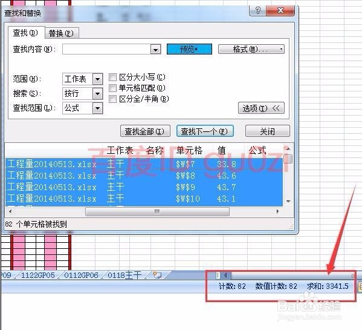Expand the 搜索 combo box arrow

(98, 94)
